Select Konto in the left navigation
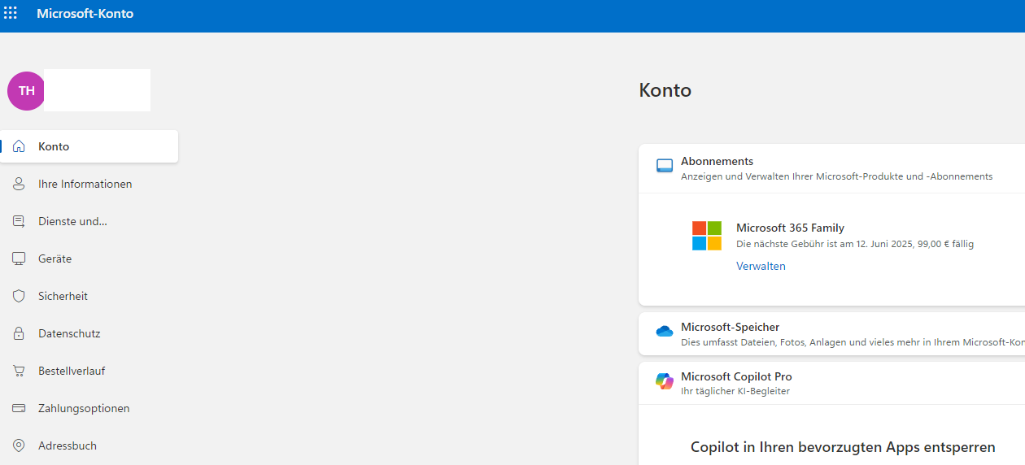 (54, 146)
